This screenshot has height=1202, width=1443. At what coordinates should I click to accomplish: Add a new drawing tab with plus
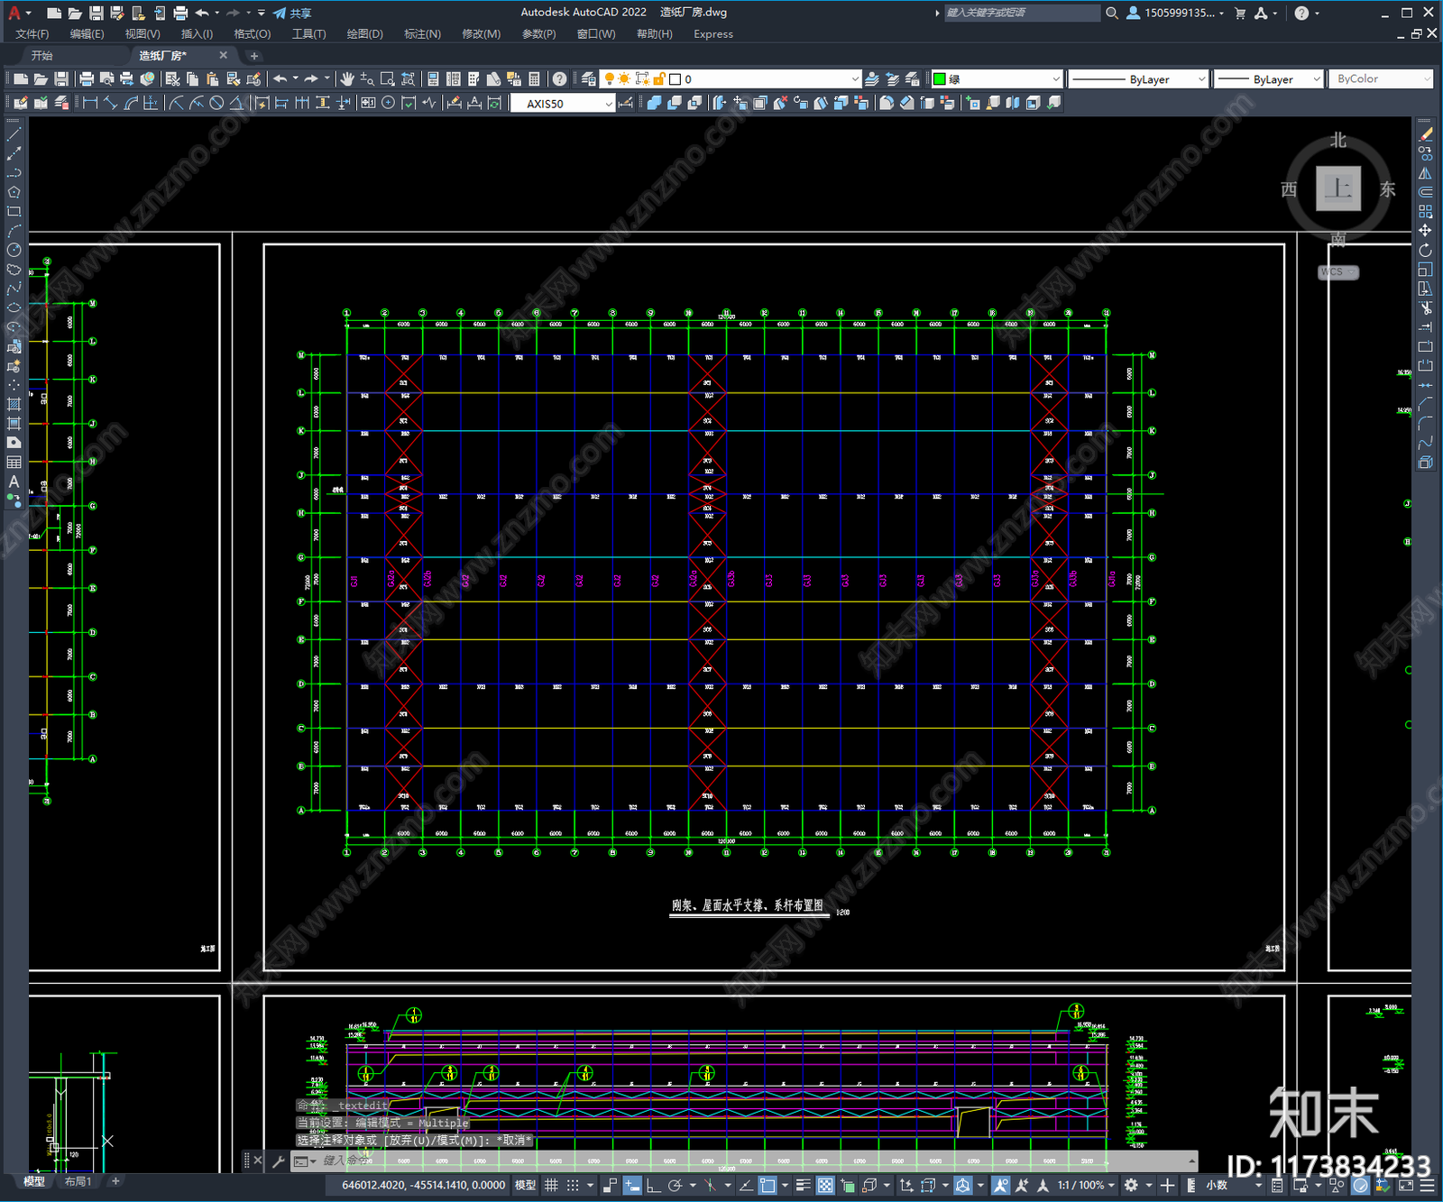pos(253,56)
